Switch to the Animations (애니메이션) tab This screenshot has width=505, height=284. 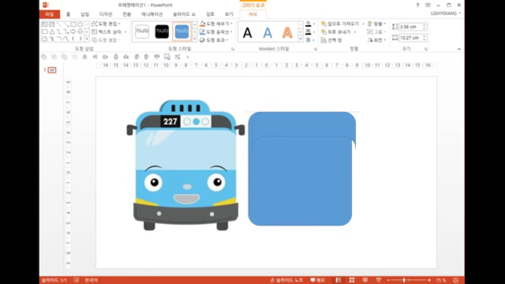coord(152,14)
